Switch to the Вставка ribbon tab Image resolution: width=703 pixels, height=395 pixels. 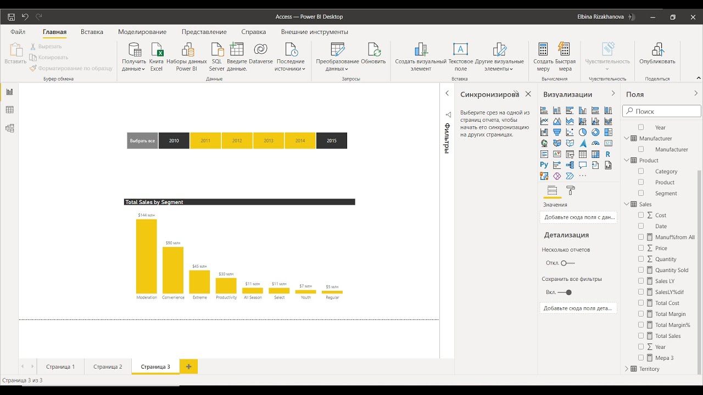pyautogui.click(x=92, y=32)
